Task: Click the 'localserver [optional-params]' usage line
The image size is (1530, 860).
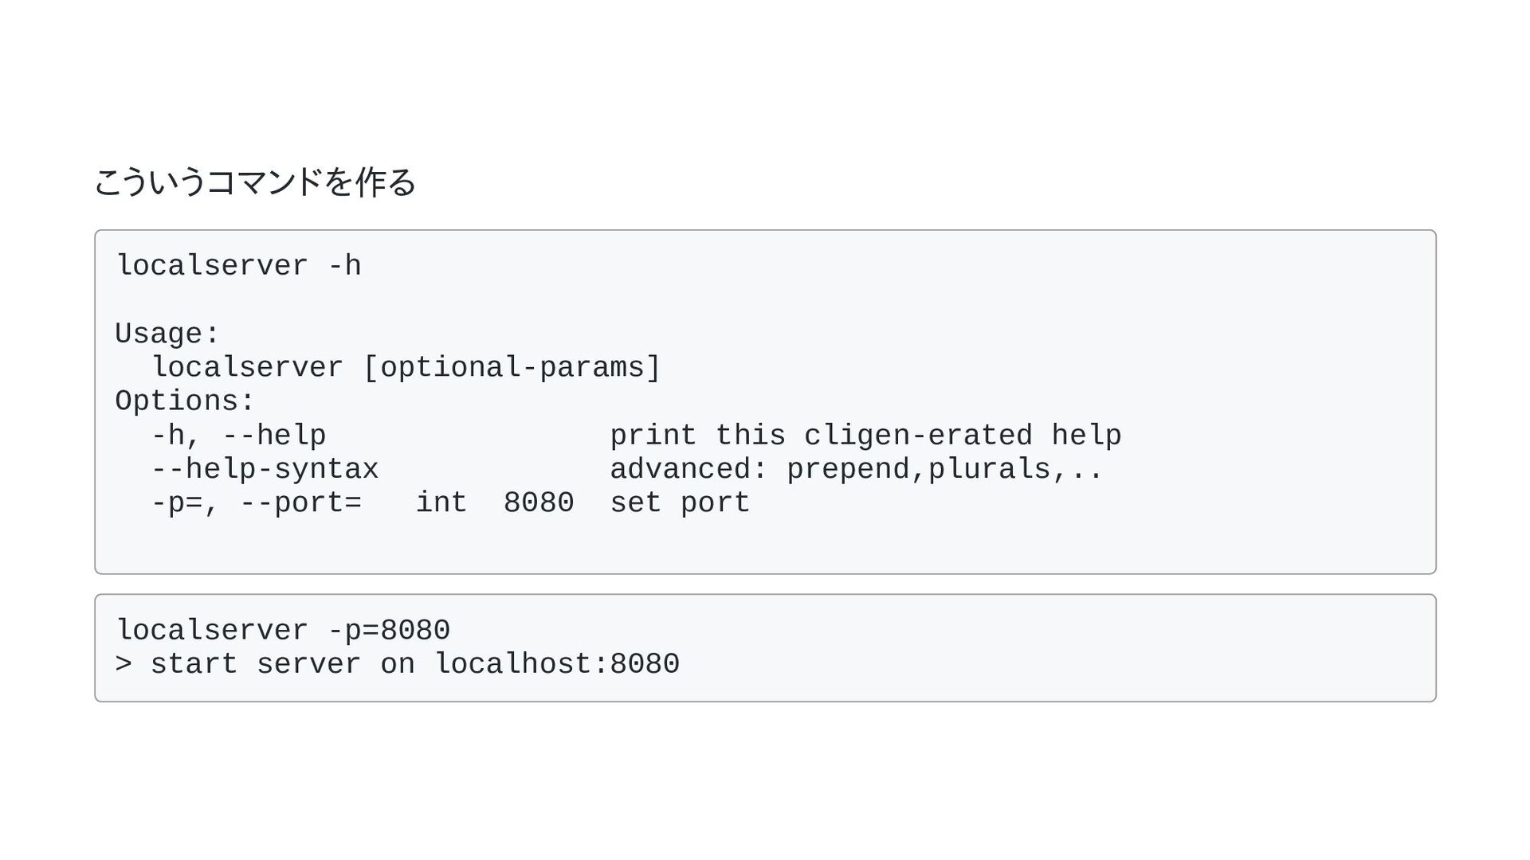Action: click(406, 368)
